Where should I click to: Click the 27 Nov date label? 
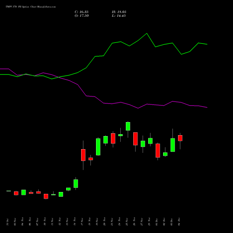tap(142, 222)
